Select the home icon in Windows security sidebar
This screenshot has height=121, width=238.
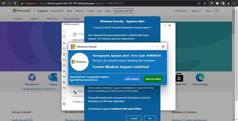tap(64, 43)
